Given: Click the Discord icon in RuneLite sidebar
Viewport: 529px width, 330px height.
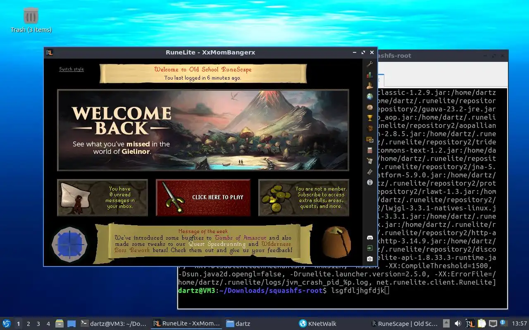Looking at the screenshot, I should pyautogui.click(x=369, y=238).
